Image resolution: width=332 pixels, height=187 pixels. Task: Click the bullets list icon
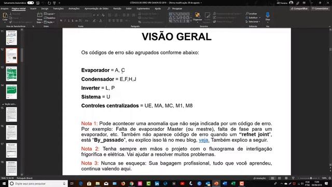[x=109, y=15]
